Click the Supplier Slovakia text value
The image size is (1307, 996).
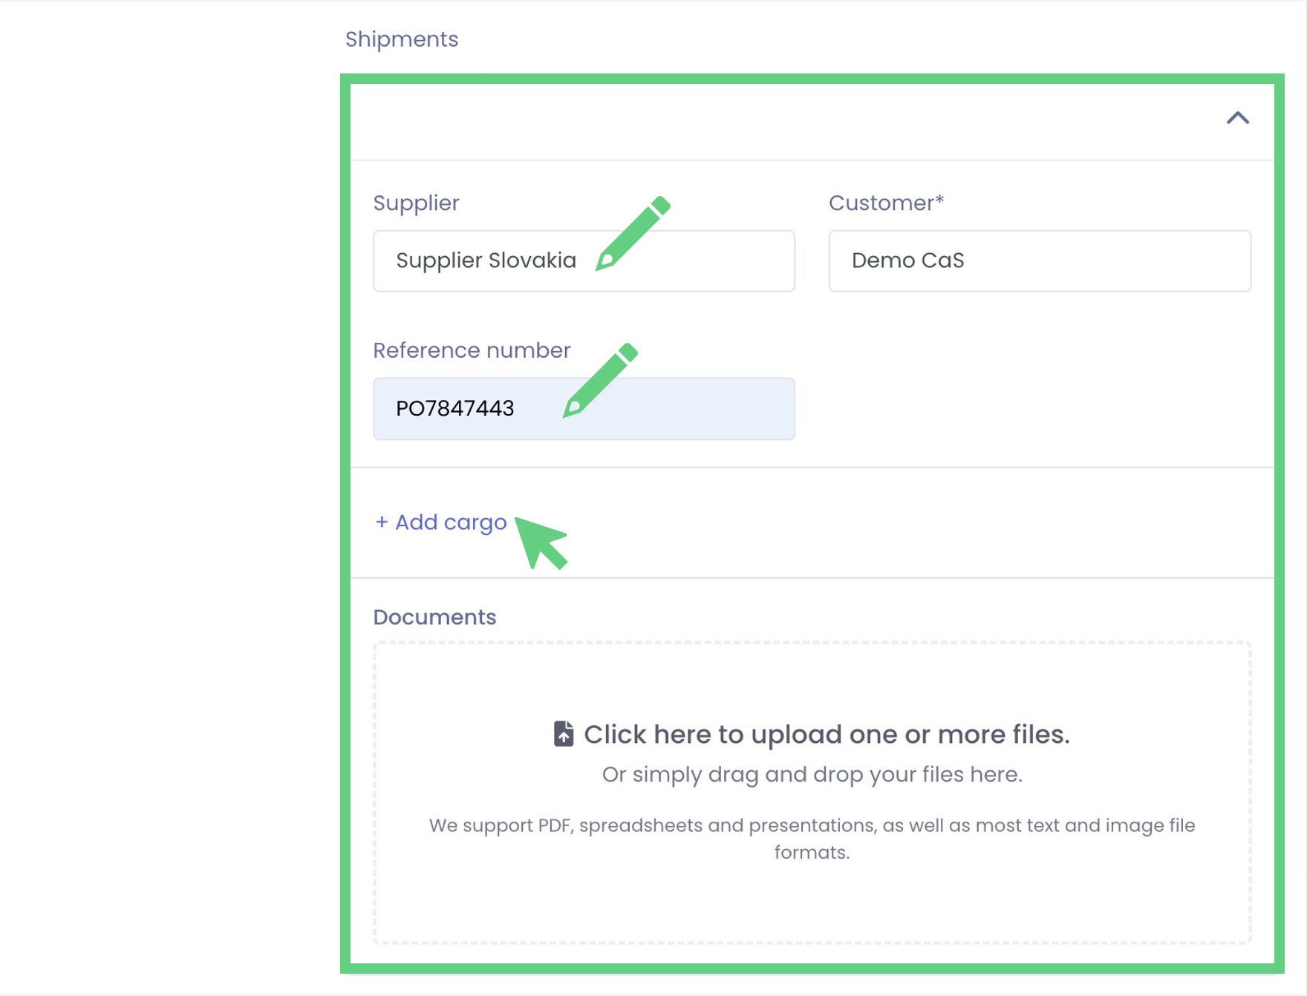click(486, 261)
